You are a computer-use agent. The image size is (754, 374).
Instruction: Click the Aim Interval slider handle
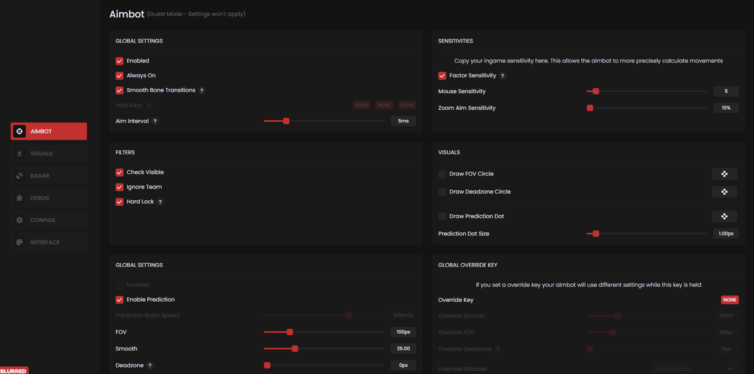tap(286, 121)
